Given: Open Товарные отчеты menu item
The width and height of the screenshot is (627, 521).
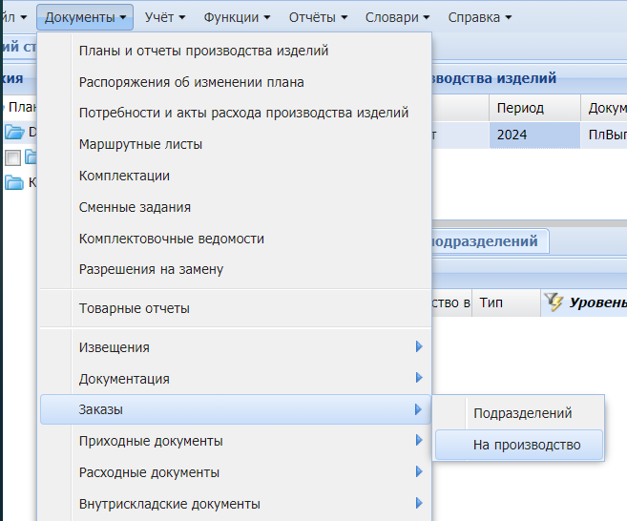Looking at the screenshot, I should (134, 308).
